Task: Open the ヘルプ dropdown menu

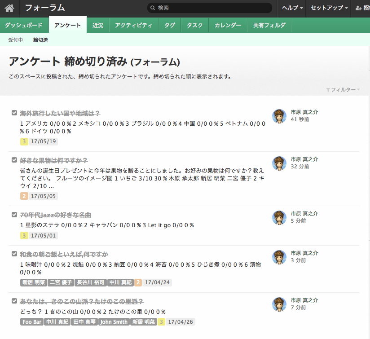Action: click(x=292, y=8)
